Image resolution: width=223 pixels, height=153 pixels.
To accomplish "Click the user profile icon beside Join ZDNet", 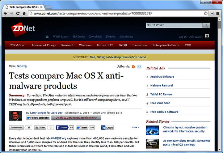I will tap(207, 37).
